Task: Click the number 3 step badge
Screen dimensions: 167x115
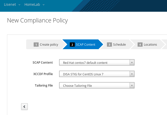Action: point(109,45)
